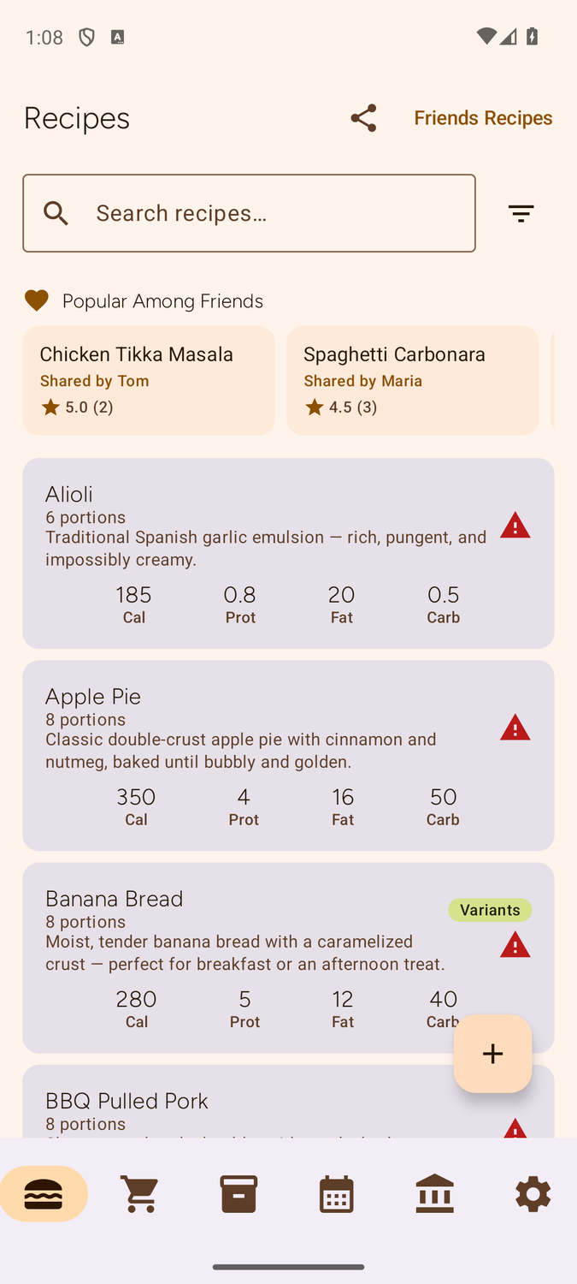The height and width of the screenshot is (1284, 577).
Task: Open the filter options
Action: point(521,212)
